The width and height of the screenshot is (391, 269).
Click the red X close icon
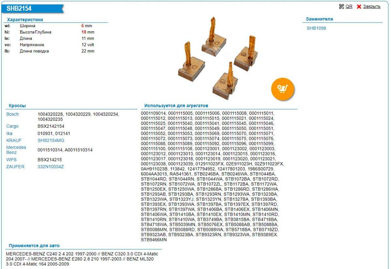point(359,7)
